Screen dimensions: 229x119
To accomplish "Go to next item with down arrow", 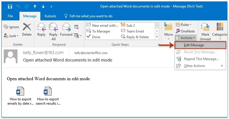I will tap(43, 7).
